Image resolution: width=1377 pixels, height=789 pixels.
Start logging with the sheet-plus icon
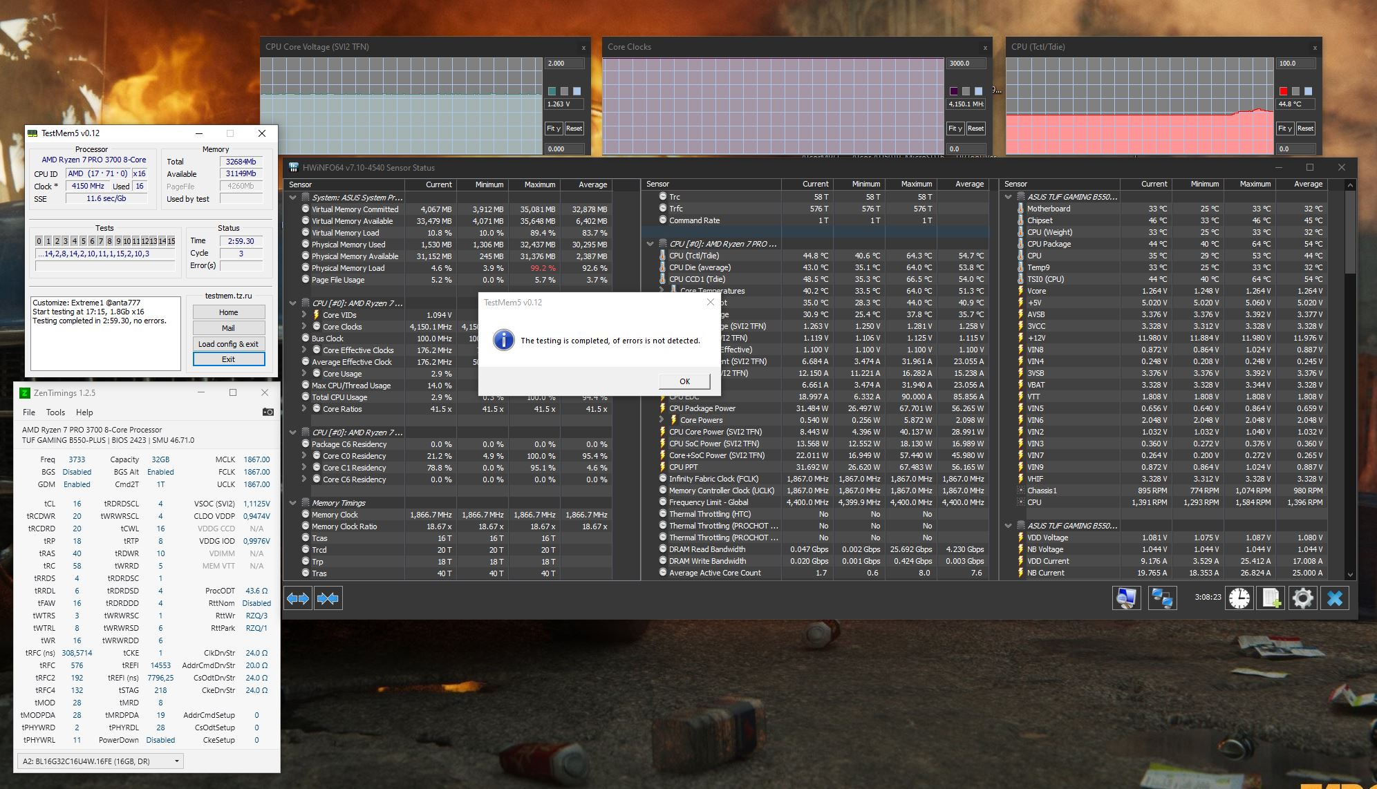pos(1271,598)
